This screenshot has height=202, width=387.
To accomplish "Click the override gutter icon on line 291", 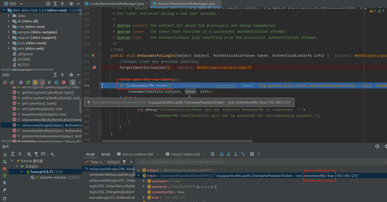I will (93, 56).
